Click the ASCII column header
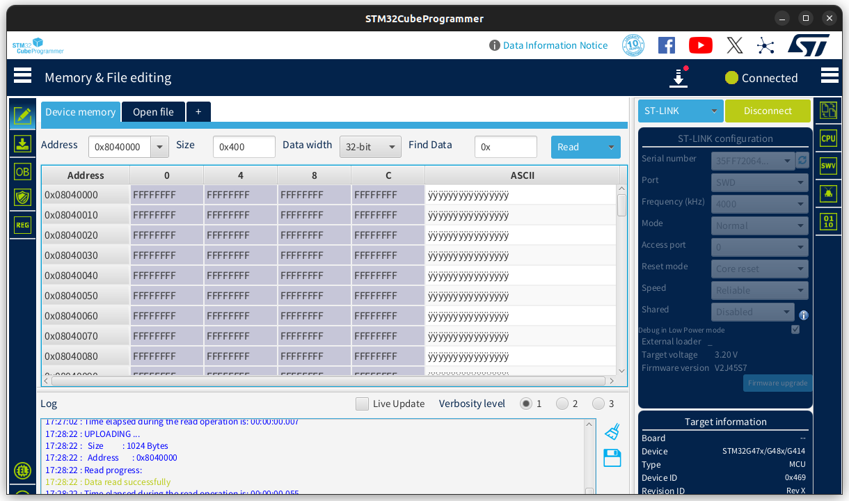This screenshot has height=501, width=849. (522, 175)
